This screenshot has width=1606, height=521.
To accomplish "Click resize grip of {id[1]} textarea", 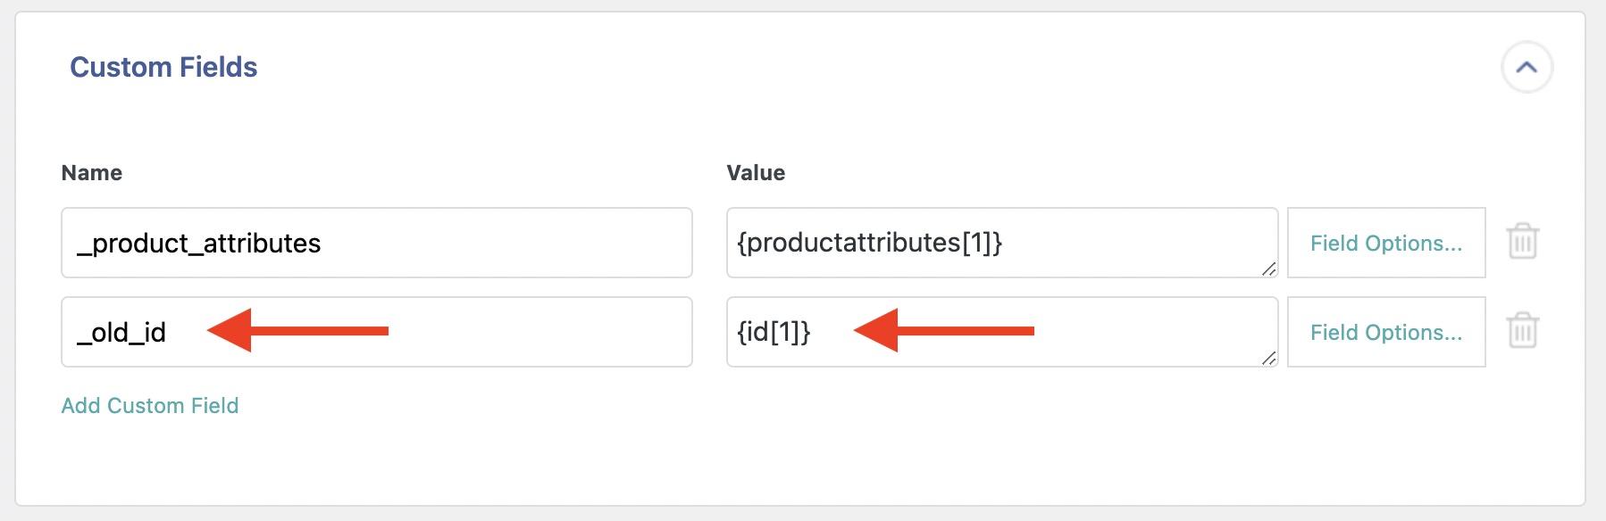I will (x=1268, y=358).
